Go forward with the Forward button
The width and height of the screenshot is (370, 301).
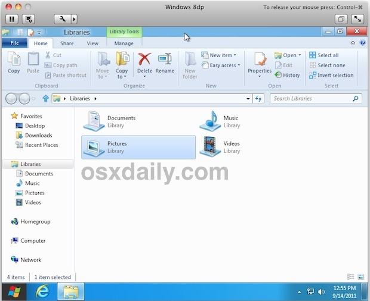click(x=24, y=99)
